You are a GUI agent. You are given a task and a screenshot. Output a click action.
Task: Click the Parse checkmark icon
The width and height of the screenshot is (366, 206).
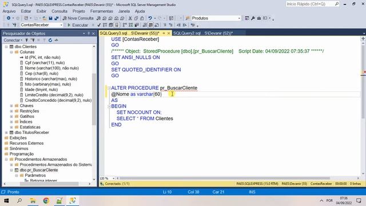pyautogui.click(x=99, y=25)
